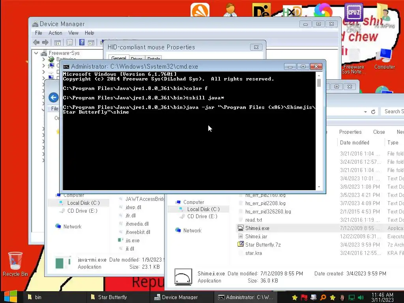This screenshot has height=303, width=404.
Task: Click show/hide action pane icon in Device Manager
Action: tap(91, 43)
